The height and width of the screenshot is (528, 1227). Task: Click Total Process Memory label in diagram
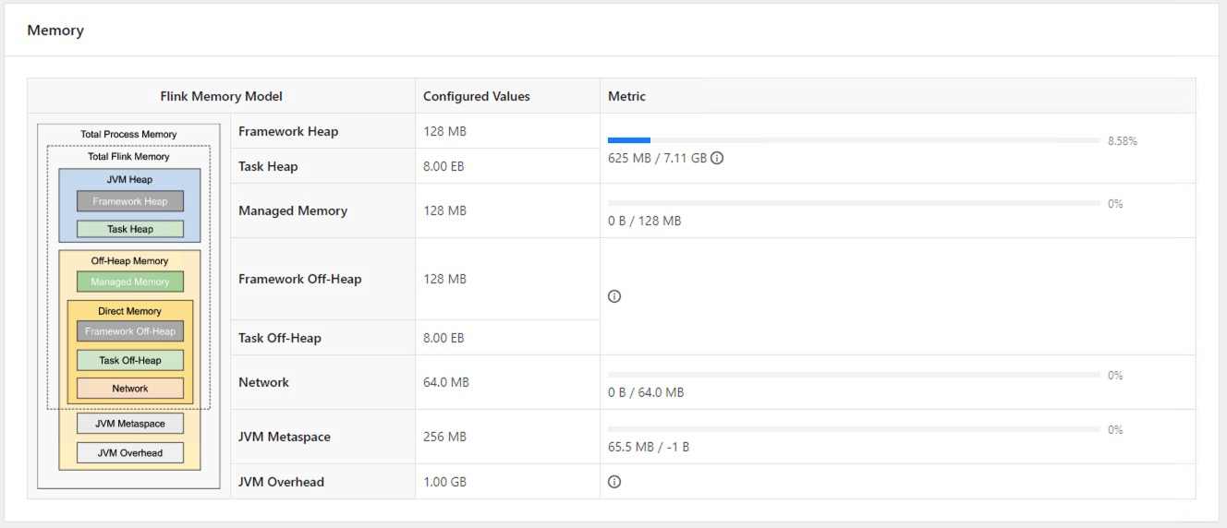point(128,135)
